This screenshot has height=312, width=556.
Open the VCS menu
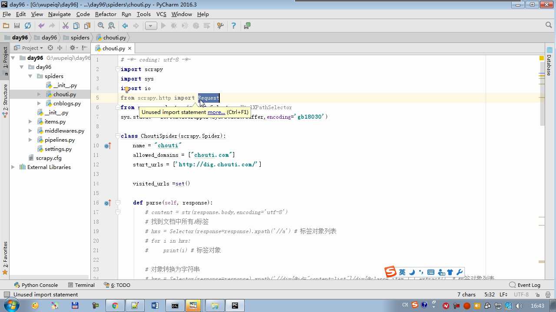[x=161, y=14]
